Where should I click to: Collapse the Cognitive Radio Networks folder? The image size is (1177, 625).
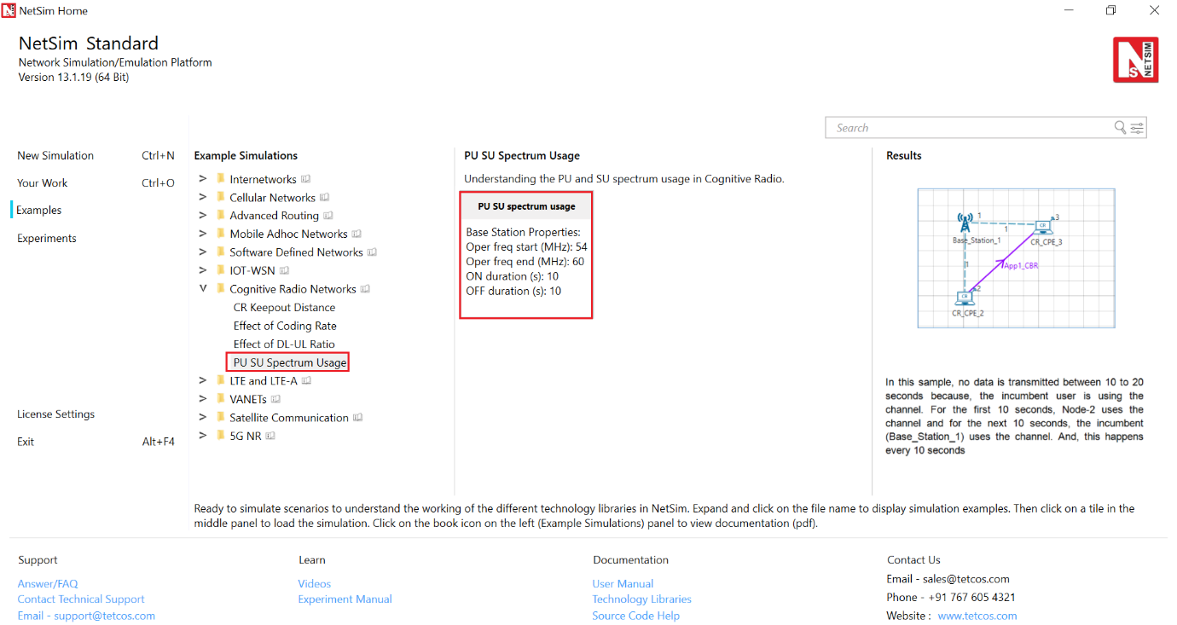pos(203,289)
